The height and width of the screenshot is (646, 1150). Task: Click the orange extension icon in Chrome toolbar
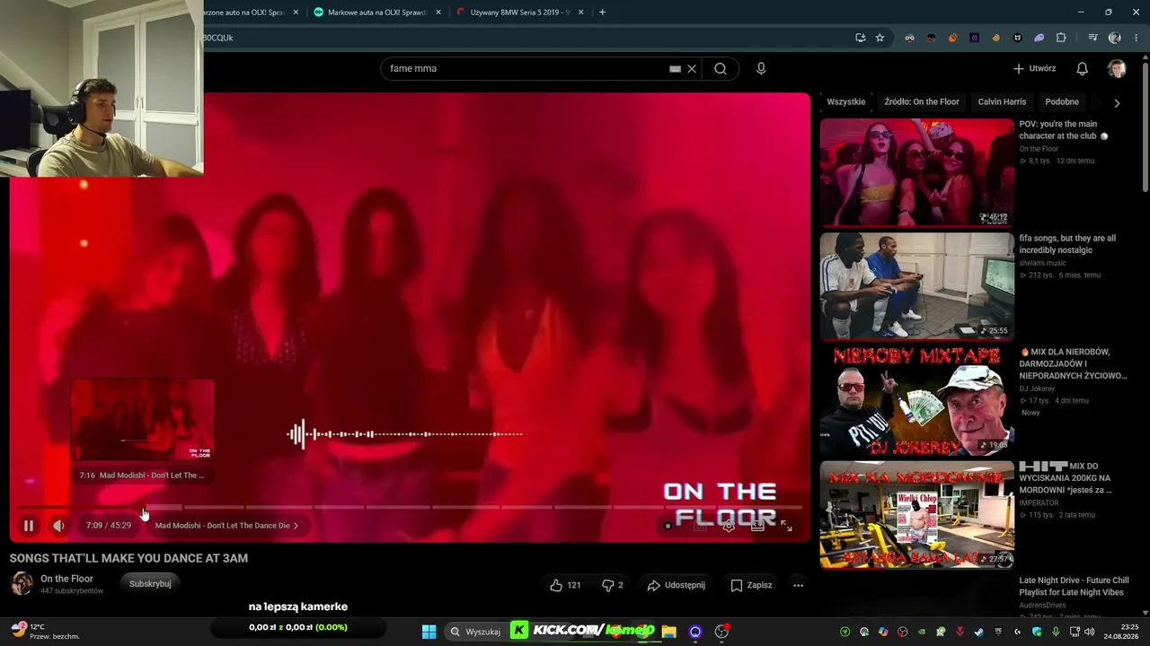(x=952, y=38)
